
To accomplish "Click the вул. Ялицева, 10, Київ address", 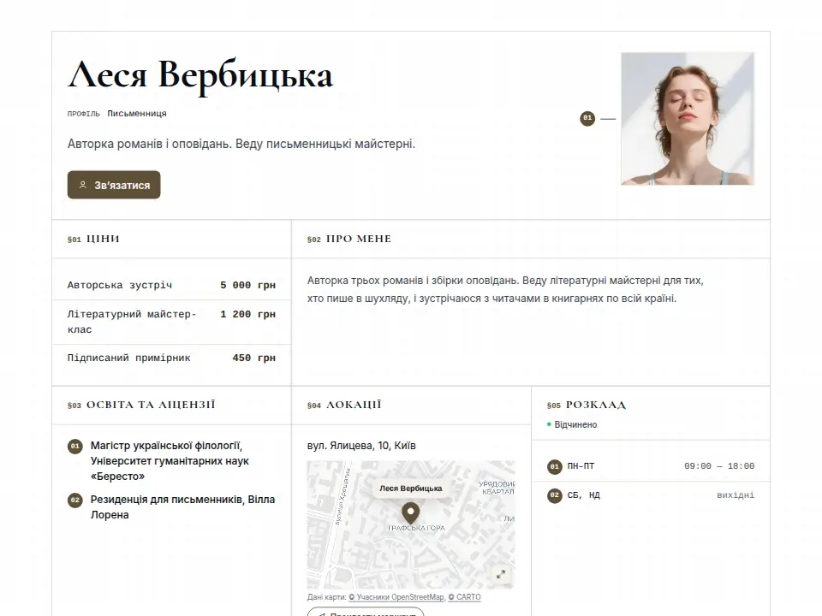I will 361,446.
